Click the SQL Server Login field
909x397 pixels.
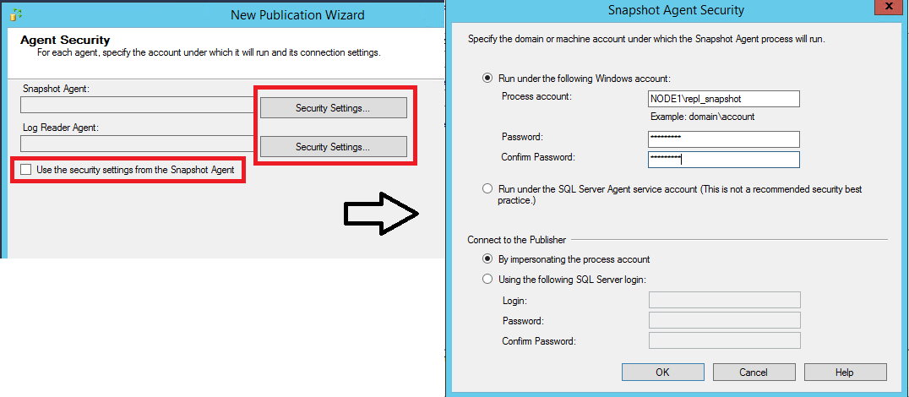tap(725, 300)
